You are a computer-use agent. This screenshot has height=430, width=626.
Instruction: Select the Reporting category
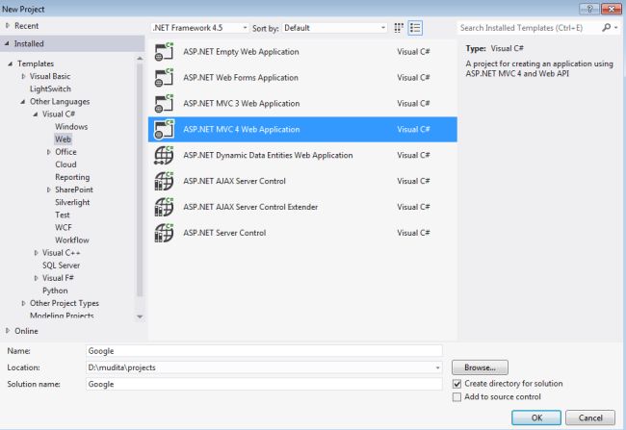tap(72, 177)
